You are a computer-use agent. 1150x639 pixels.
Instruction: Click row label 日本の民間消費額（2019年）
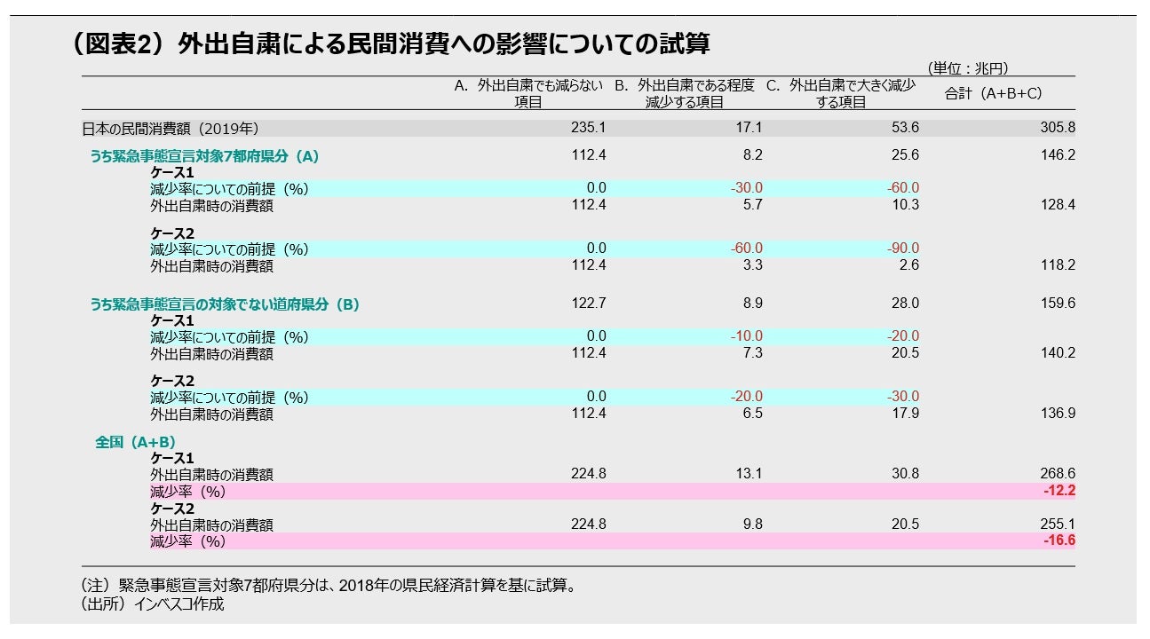coord(171,129)
